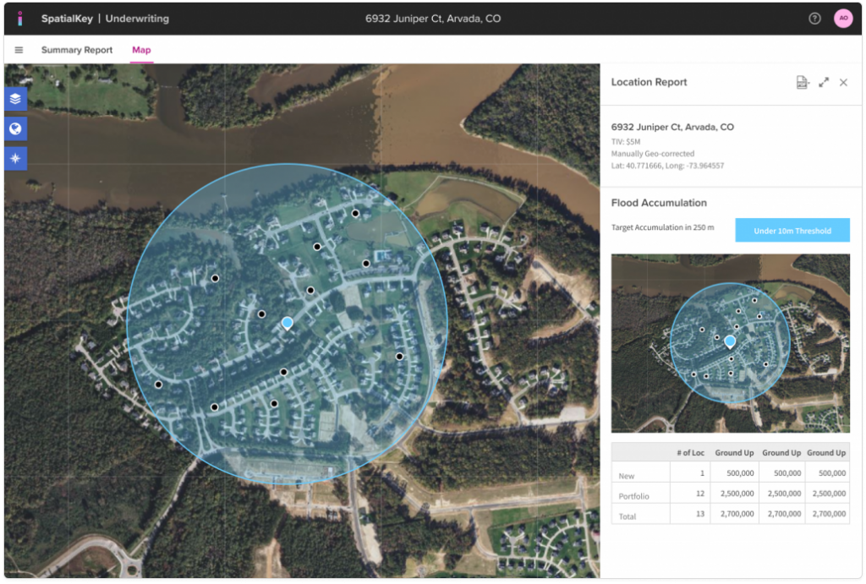
Task: Expand the Ground Up column options
Action: (x=734, y=452)
